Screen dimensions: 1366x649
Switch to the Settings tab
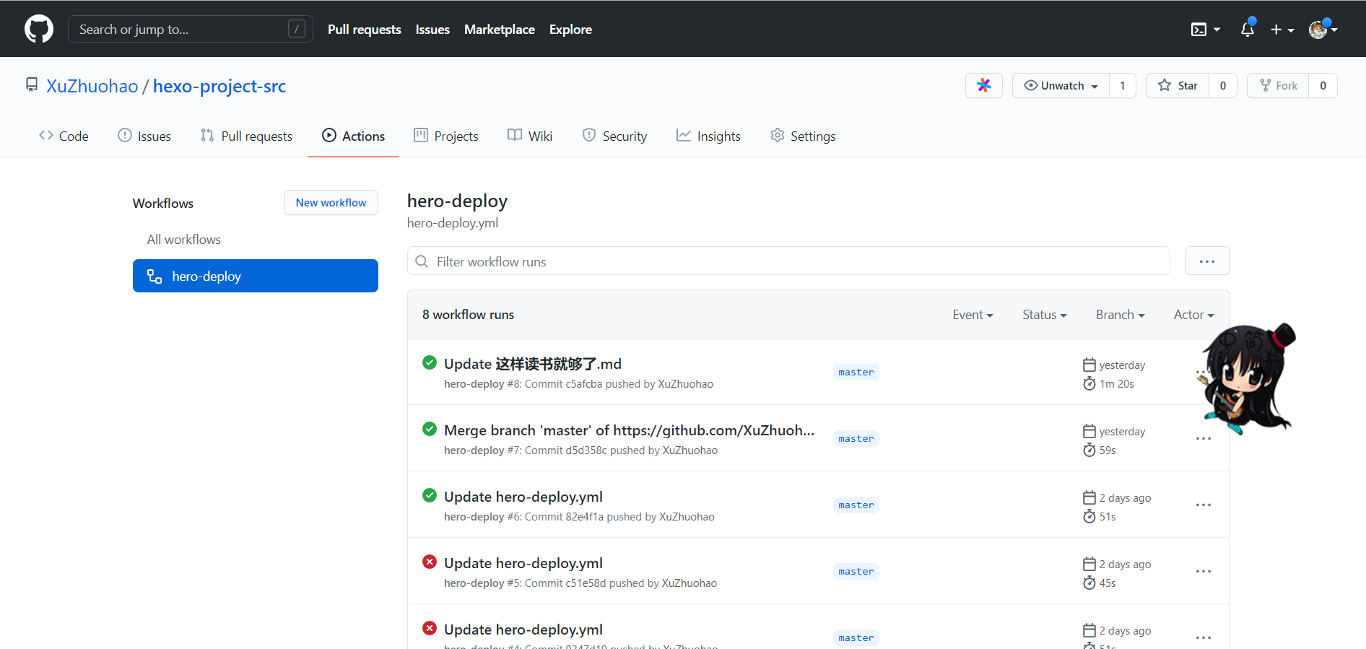pyautogui.click(x=803, y=136)
